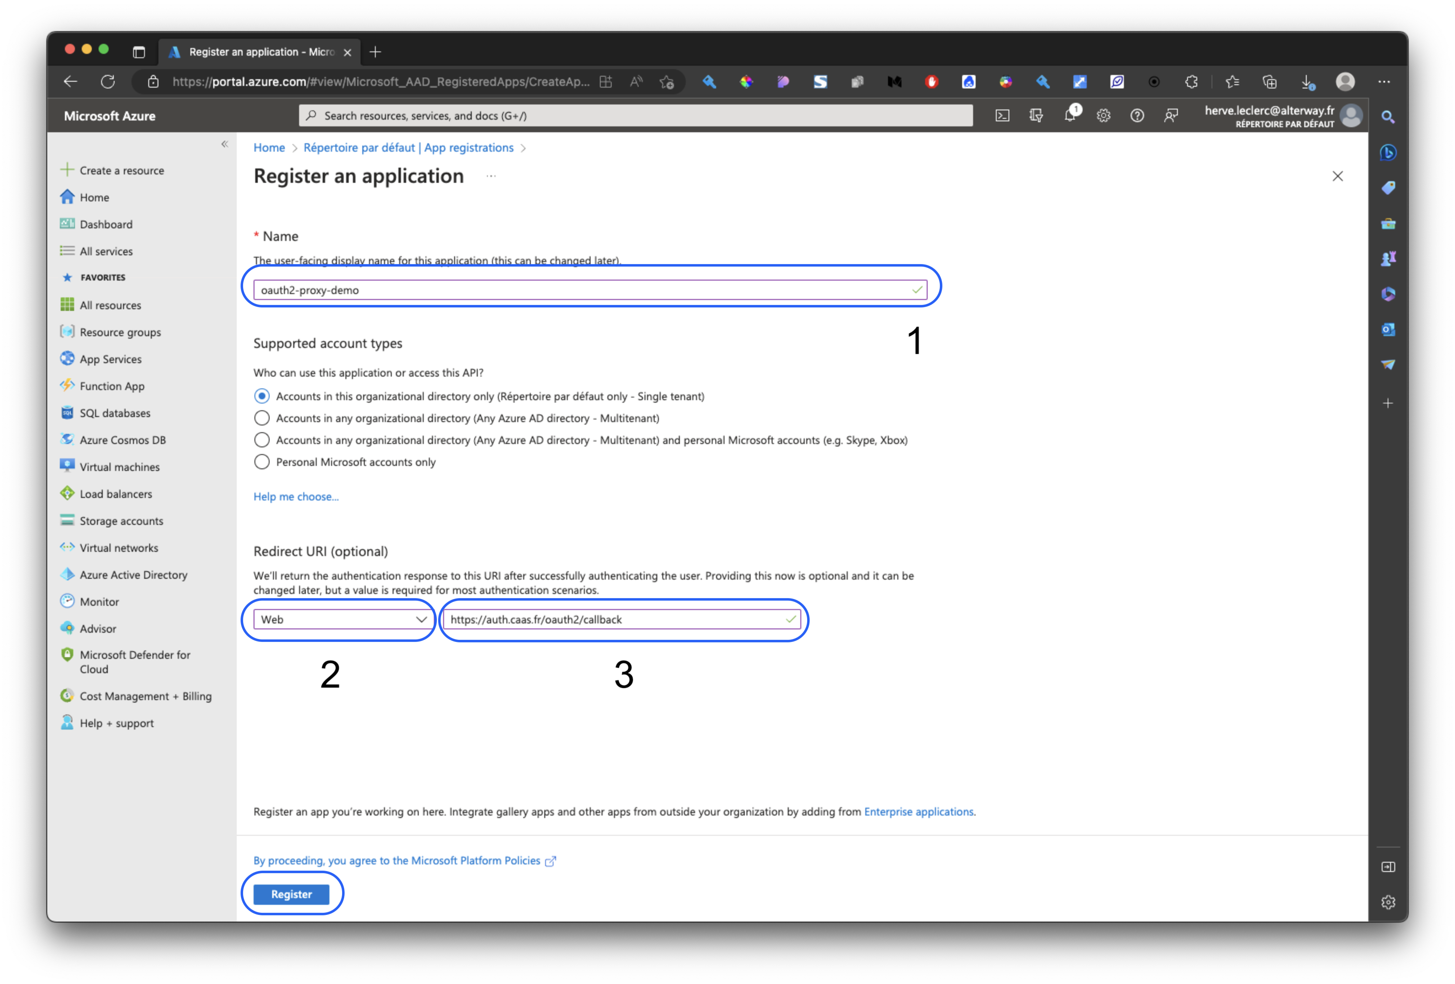Click the Register button
This screenshot has height=984, width=1455.
tap(291, 895)
